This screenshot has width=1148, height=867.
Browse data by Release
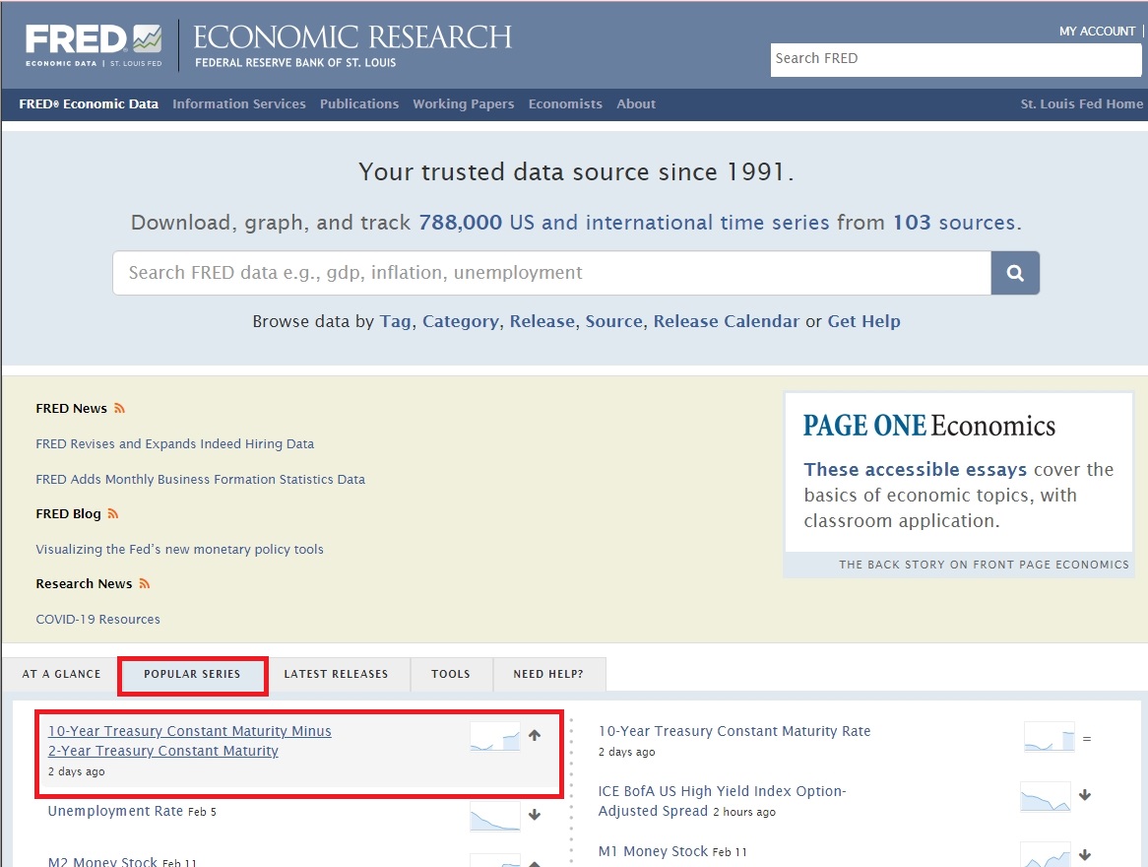[x=542, y=322]
